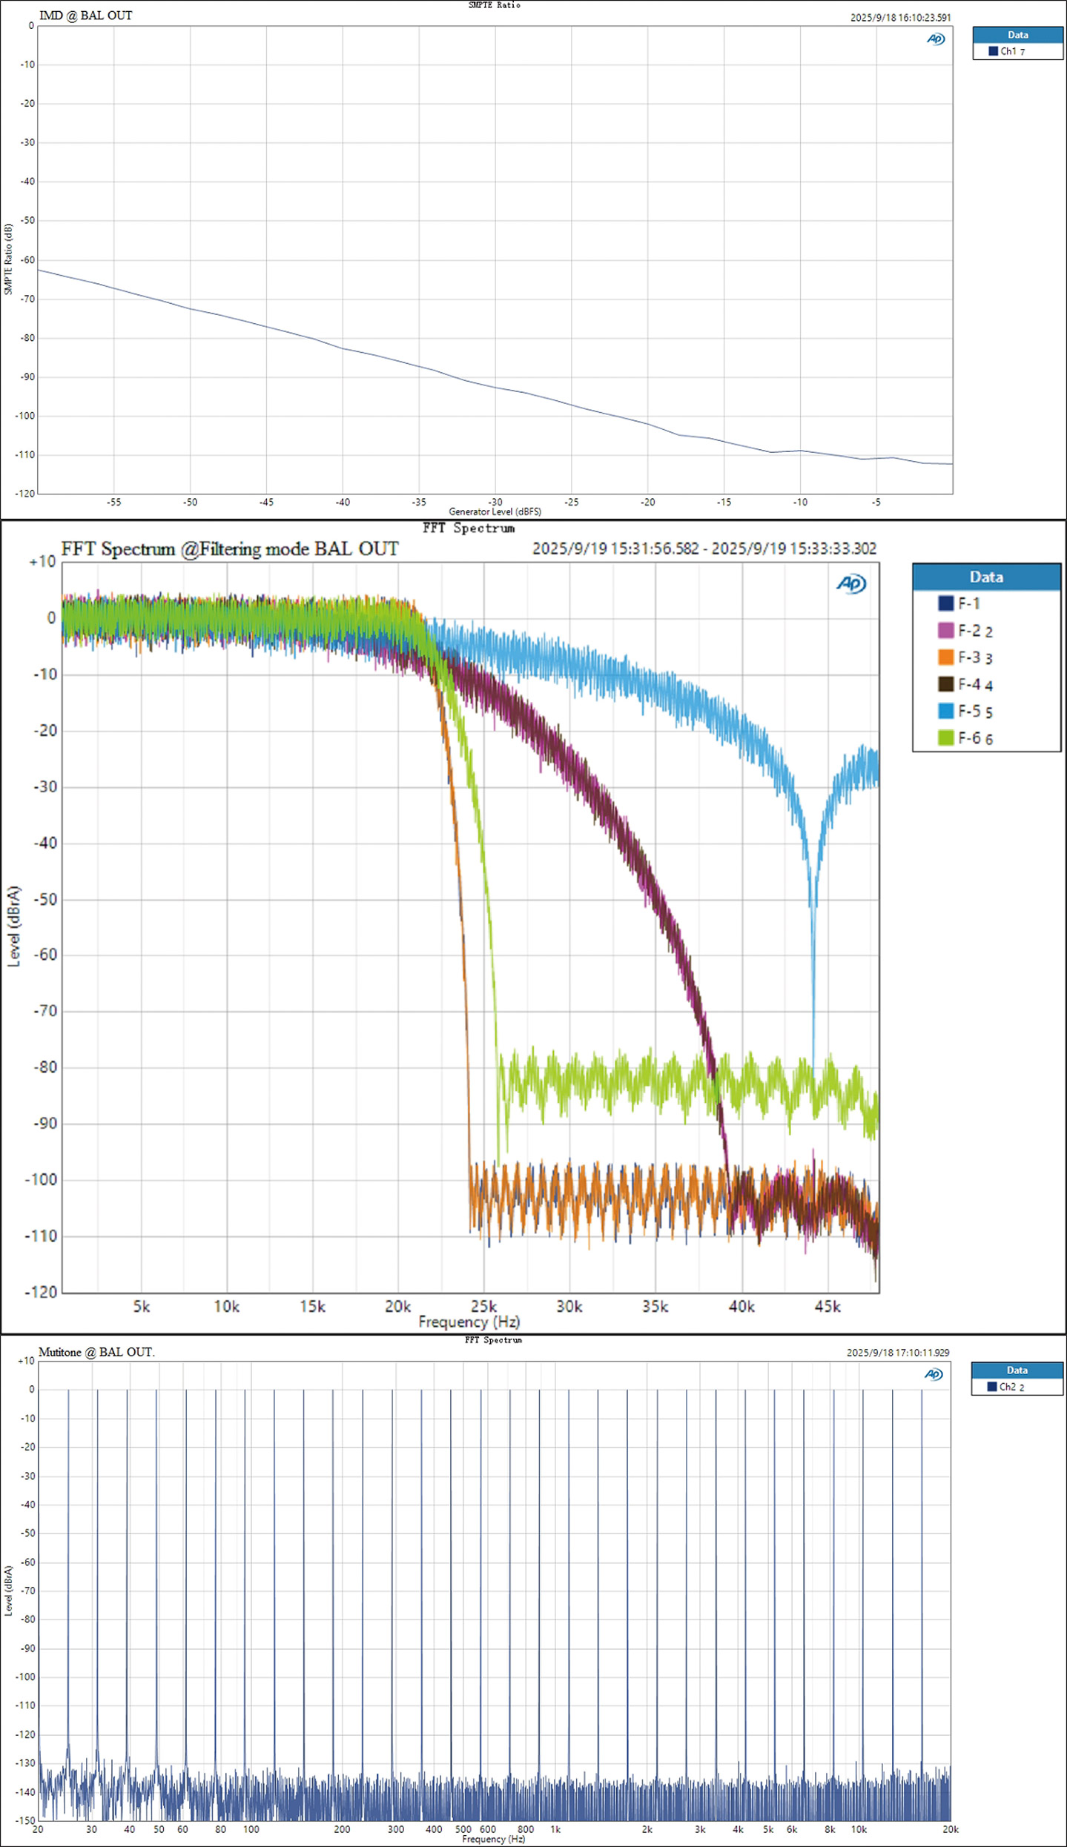Click the "Generator Level (dBFS)" axis title

tap(495, 511)
